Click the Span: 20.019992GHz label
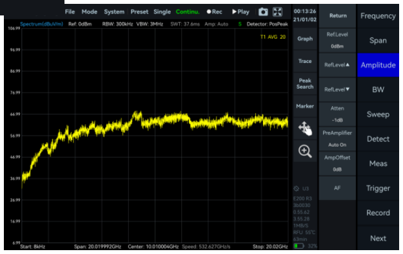 click(97, 246)
